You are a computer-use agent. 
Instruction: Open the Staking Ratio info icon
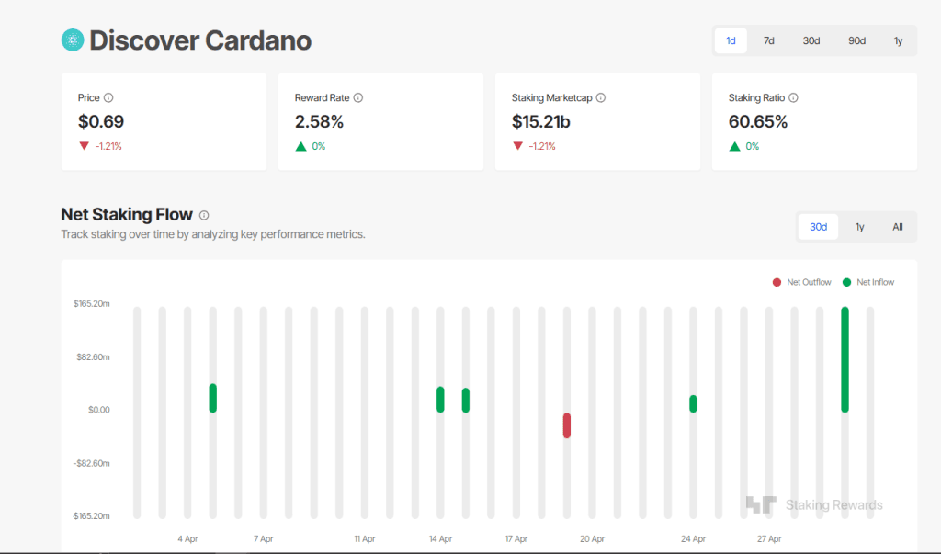[x=793, y=97]
